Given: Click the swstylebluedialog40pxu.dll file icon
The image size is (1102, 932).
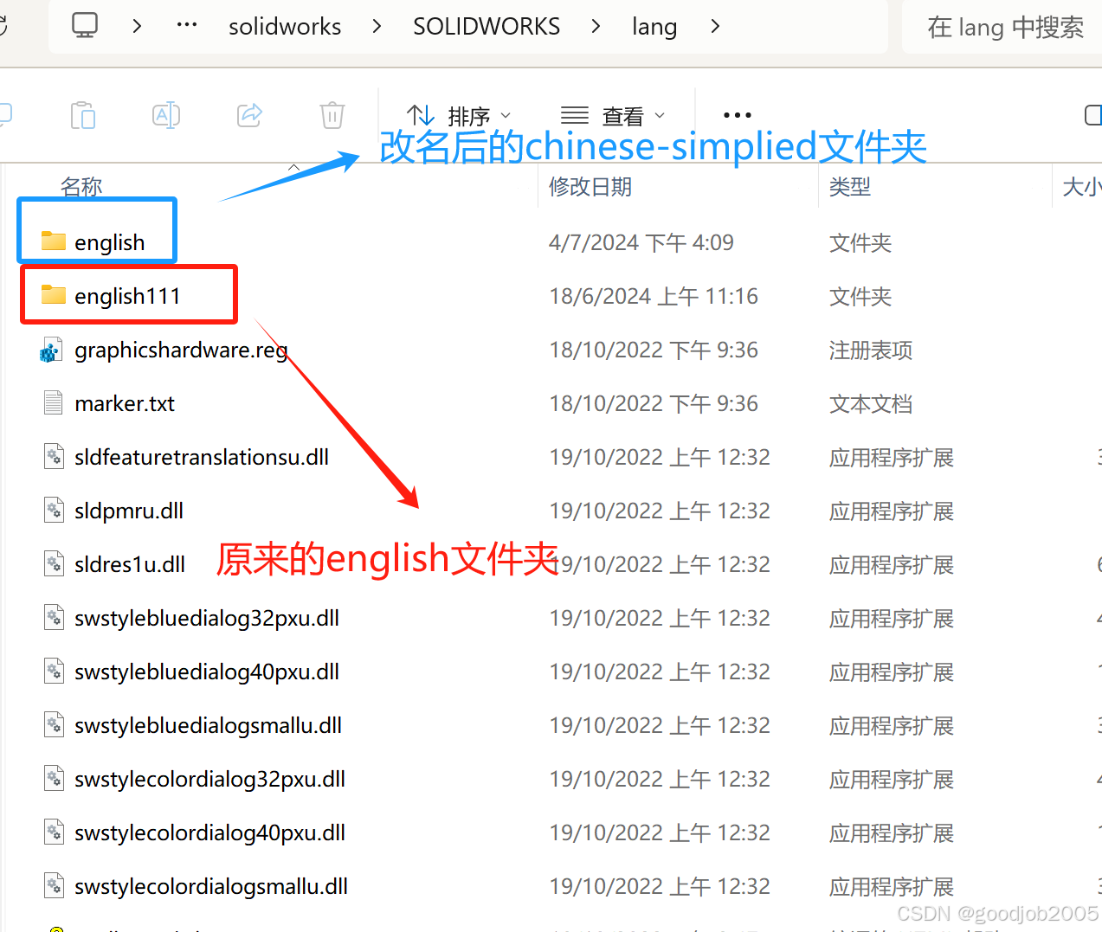Looking at the screenshot, I should (54, 672).
